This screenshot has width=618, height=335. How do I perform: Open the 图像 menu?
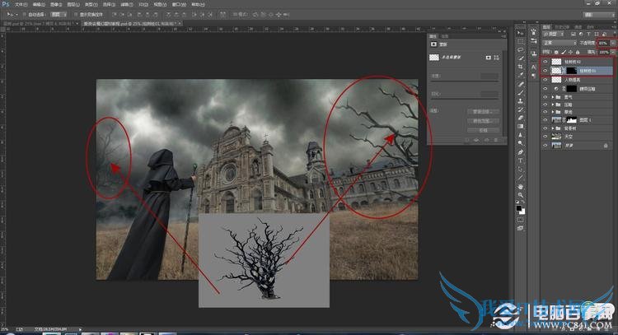click(x=54, y=4)
